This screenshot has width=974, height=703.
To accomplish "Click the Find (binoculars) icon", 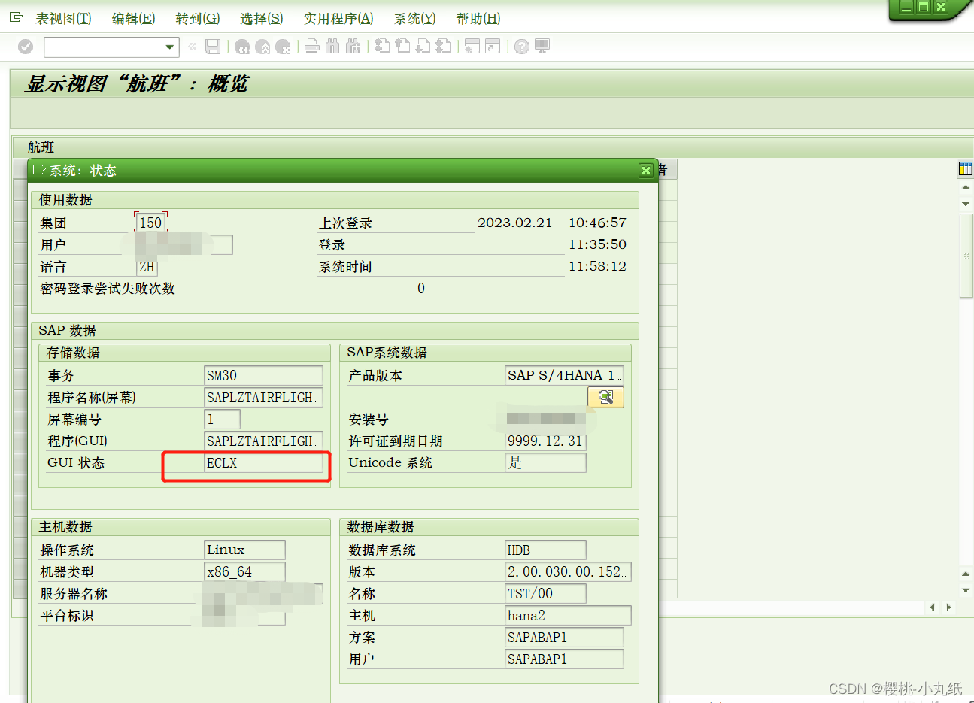I will [332, 46].
